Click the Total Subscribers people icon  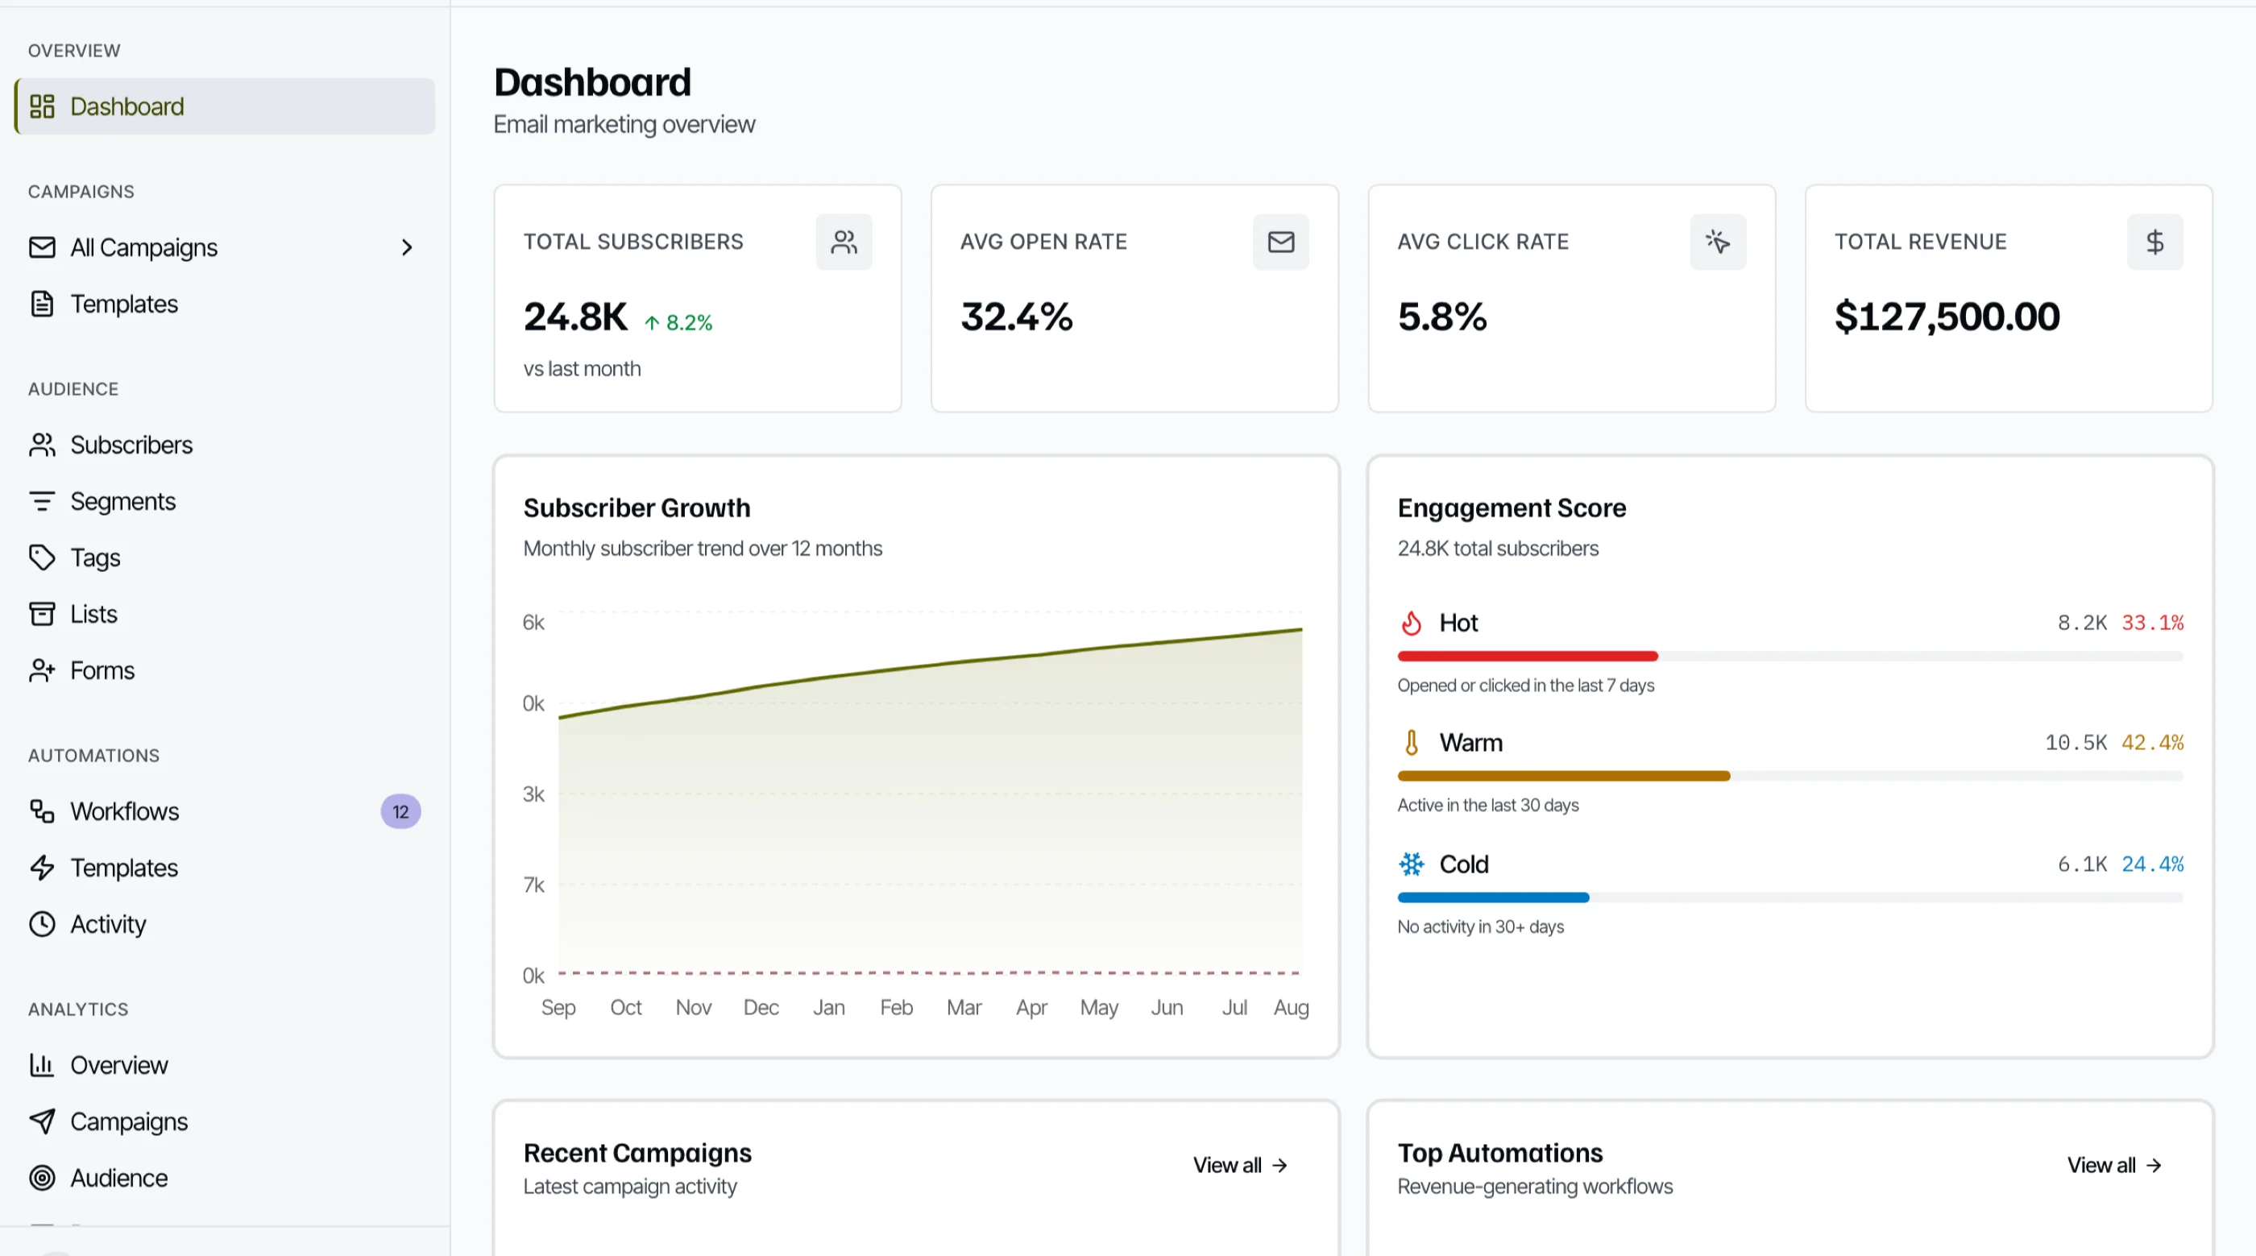[x=844, y=242]
